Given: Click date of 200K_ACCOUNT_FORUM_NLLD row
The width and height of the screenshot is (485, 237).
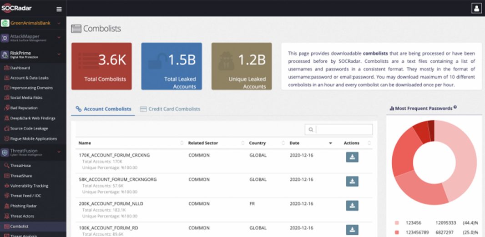Looking at the screenshot, I should pyautogui.click(x=302, y=204).
